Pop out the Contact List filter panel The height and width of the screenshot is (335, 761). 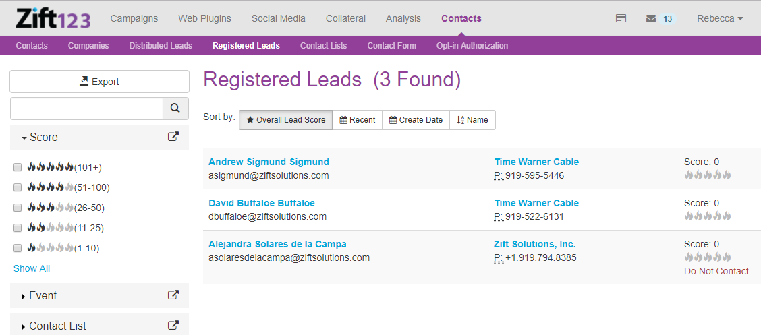point(173,326)
